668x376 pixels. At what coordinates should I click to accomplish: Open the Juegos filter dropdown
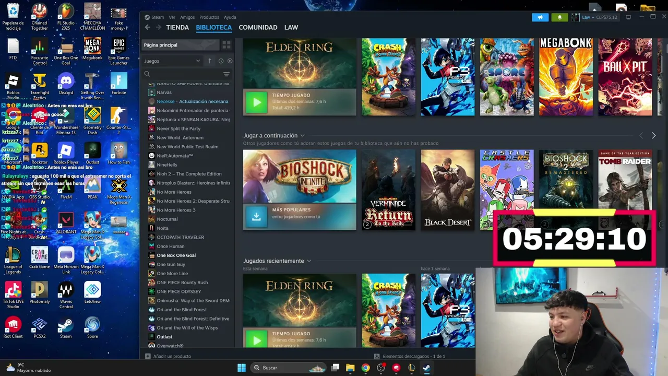coord(172,61)
